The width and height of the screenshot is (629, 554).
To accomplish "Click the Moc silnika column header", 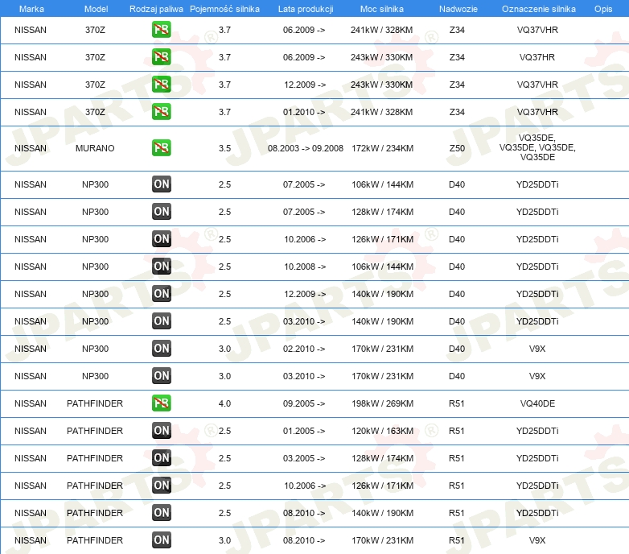I will 382,8.
